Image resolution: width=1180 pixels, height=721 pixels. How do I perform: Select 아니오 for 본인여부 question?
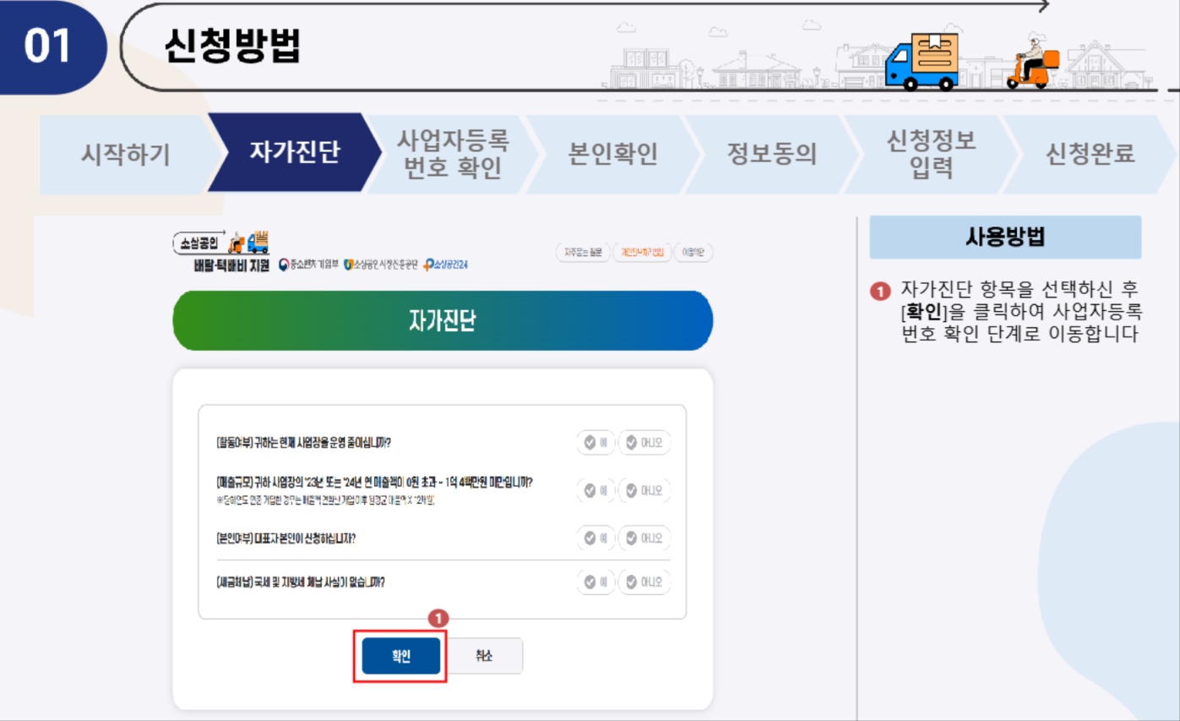[x=645, y=538]
